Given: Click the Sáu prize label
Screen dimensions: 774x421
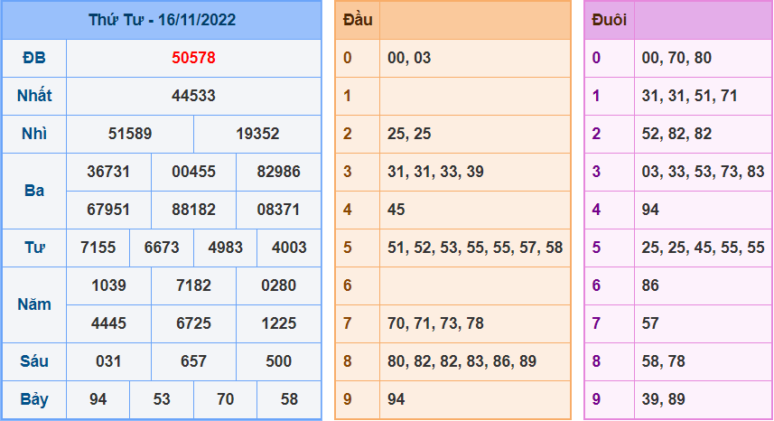Looking at the screenshot, I should click(x=34, y=361).
